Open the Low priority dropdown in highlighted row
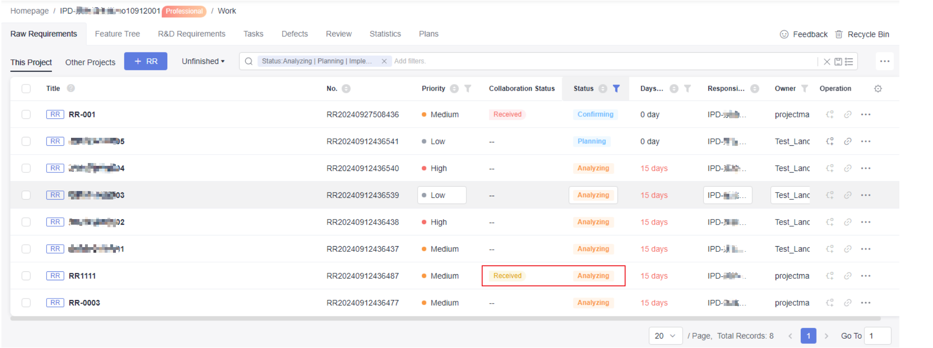Screen dimensions: 933x348 pos(442,195)
